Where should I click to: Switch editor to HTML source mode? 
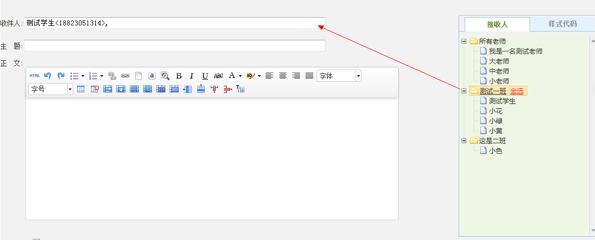(34, 76)
